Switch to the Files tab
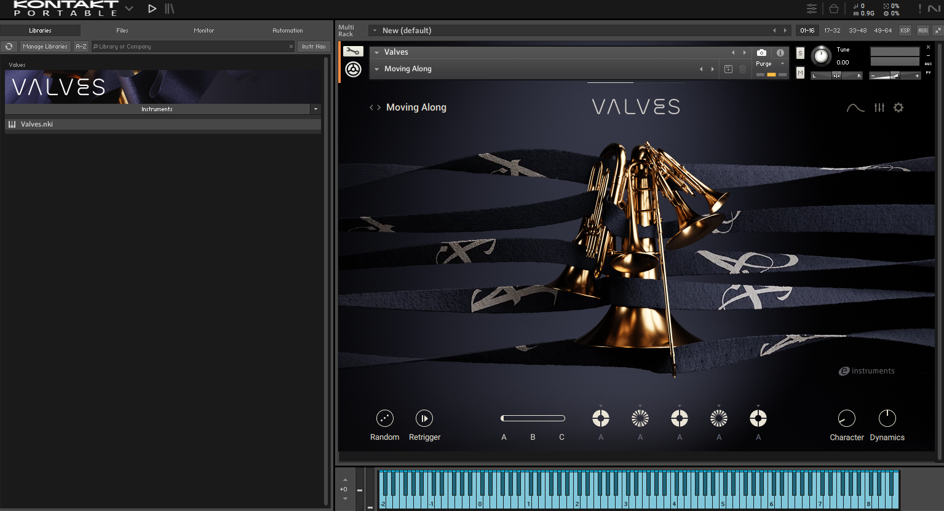The height and width of the screenshot is (511, 944). pos(122,31)
